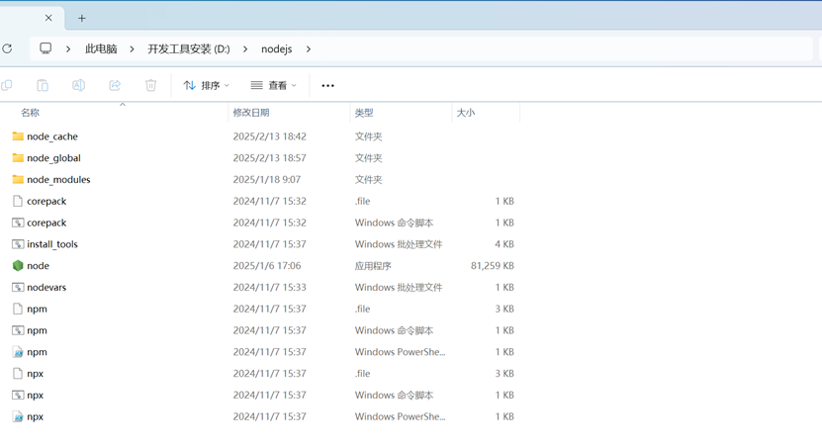Viewport: 822px width, 448px height.
Task: Click the date 2025/1/6 17:06
Action: [x=267, y=266]
